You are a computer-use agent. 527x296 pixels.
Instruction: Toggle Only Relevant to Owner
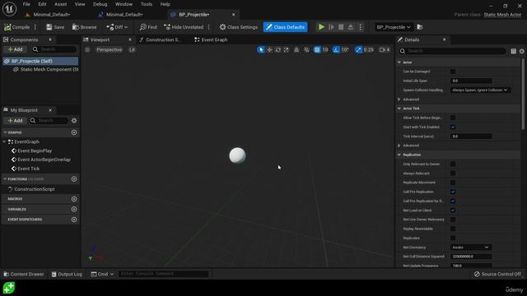[453, 164]
